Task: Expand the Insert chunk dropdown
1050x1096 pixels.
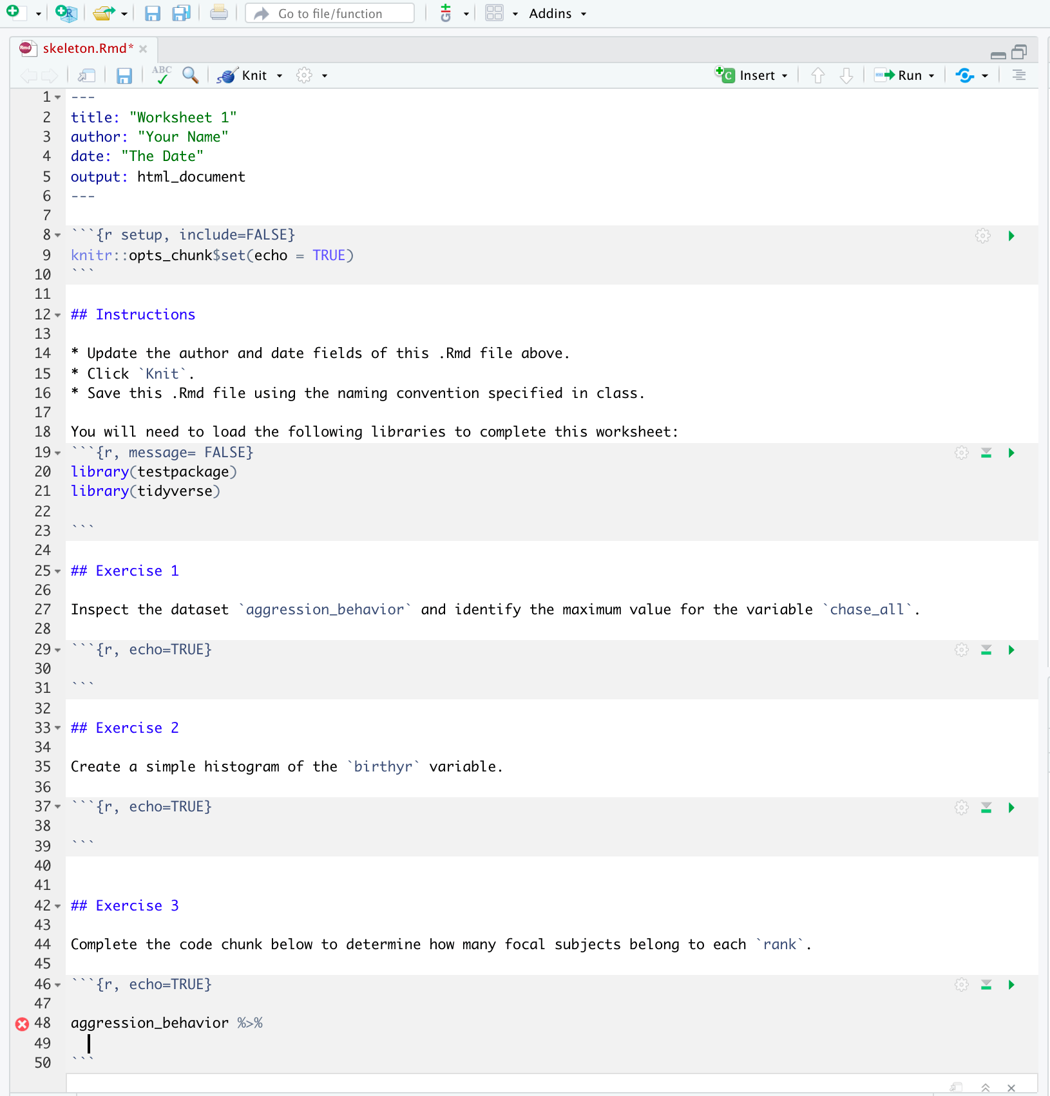Action: 785,76
